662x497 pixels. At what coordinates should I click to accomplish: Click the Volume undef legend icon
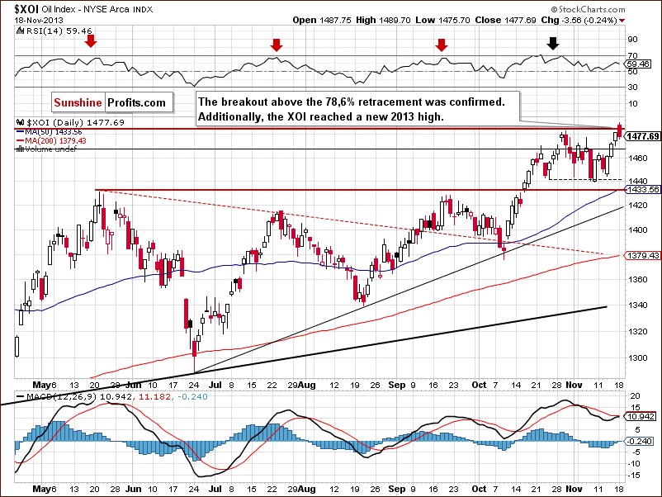[20, 149]
